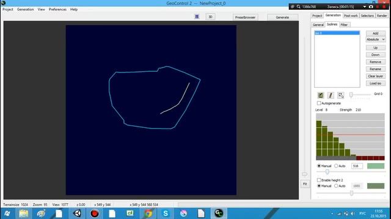391x219 pixels.
Task: Click the recorder magnifier icon
Action: (299, 7)
